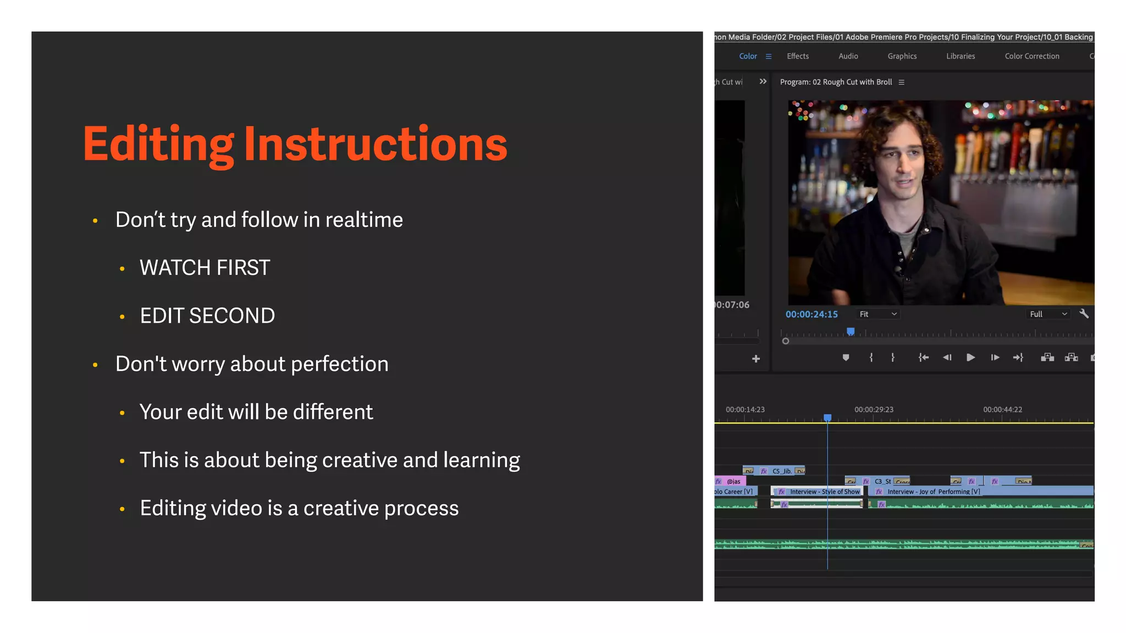Open the program monitor wrench settings
1126x633 pixels.
(1084, 314)
